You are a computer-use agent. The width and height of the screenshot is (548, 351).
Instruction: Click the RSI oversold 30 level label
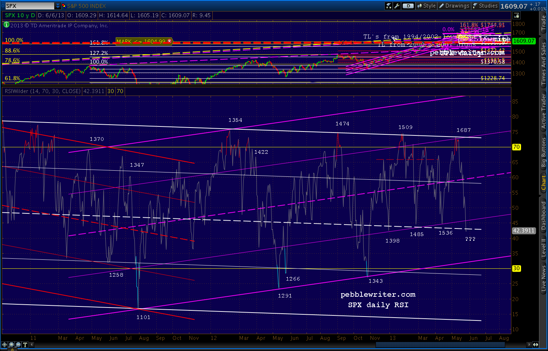[516, 268]
